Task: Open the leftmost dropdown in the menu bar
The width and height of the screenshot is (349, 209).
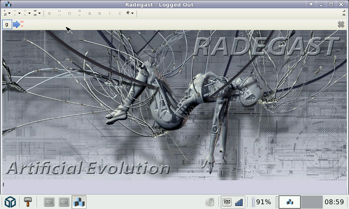Action: 7,13
